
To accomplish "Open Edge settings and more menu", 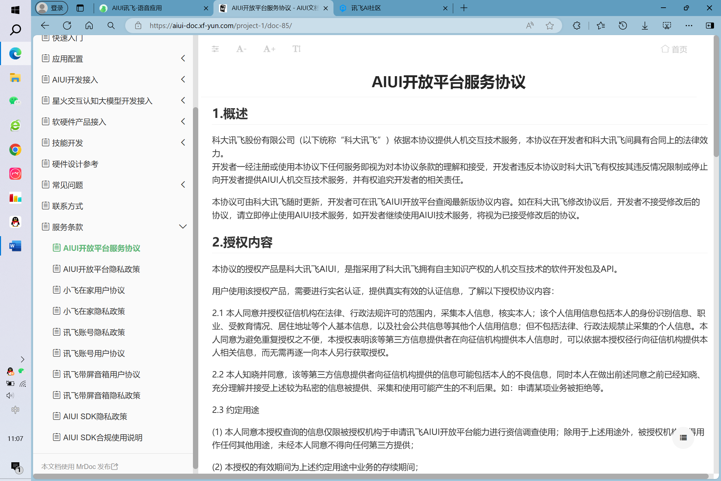I will [689, 26].
